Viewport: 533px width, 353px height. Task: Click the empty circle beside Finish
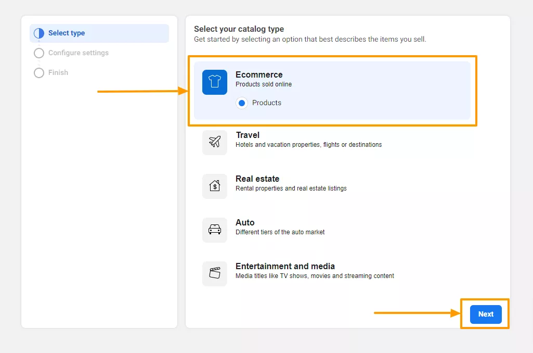point(39,73)
